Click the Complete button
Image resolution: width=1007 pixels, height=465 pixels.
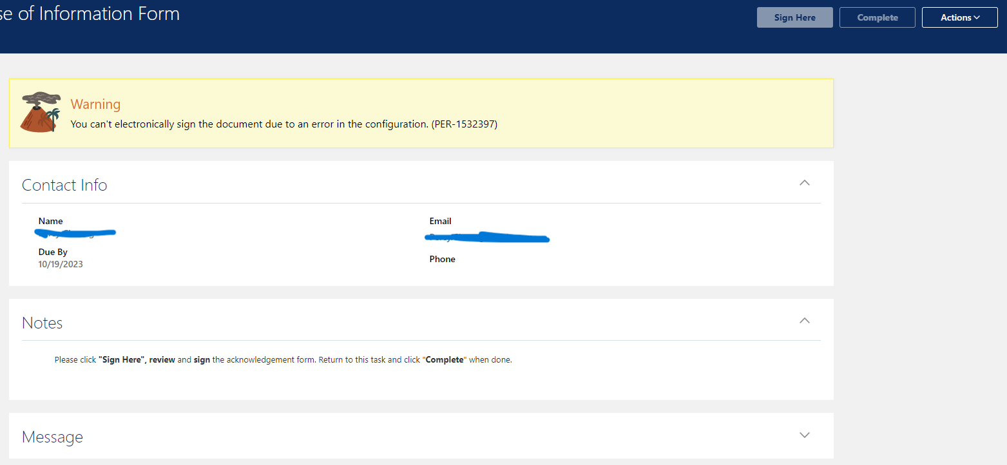tap(878, 17)
